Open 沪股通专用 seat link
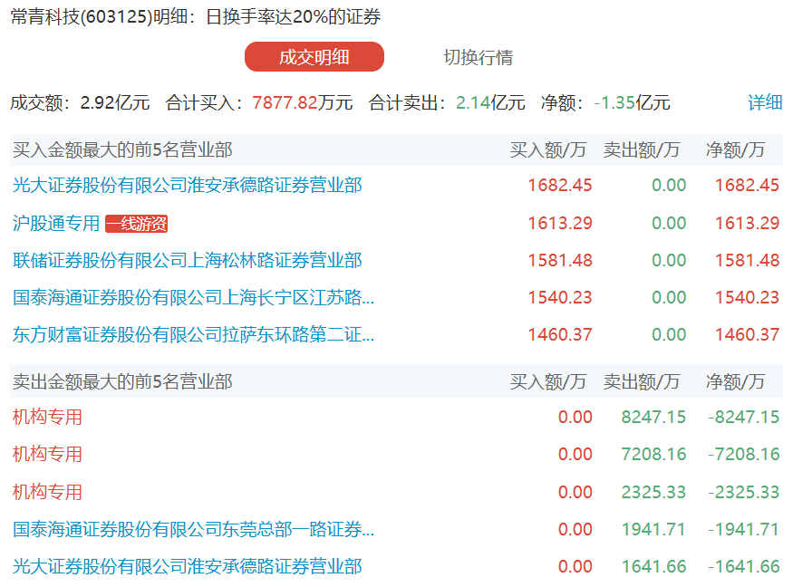Viewport: 793px width, 587px height. [x=56, y=223]
